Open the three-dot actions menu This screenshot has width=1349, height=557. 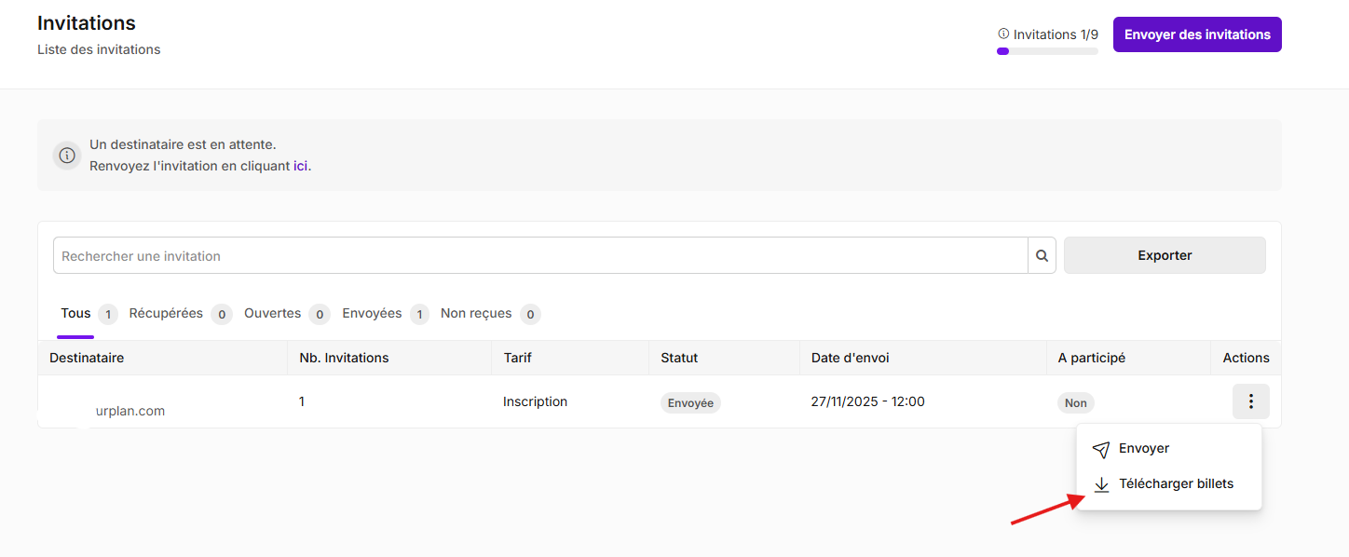(x=1250, y=401)
